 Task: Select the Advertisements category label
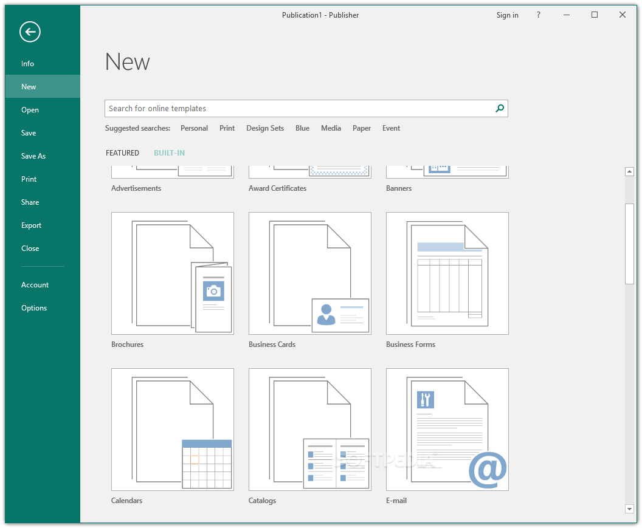[136, 188]
